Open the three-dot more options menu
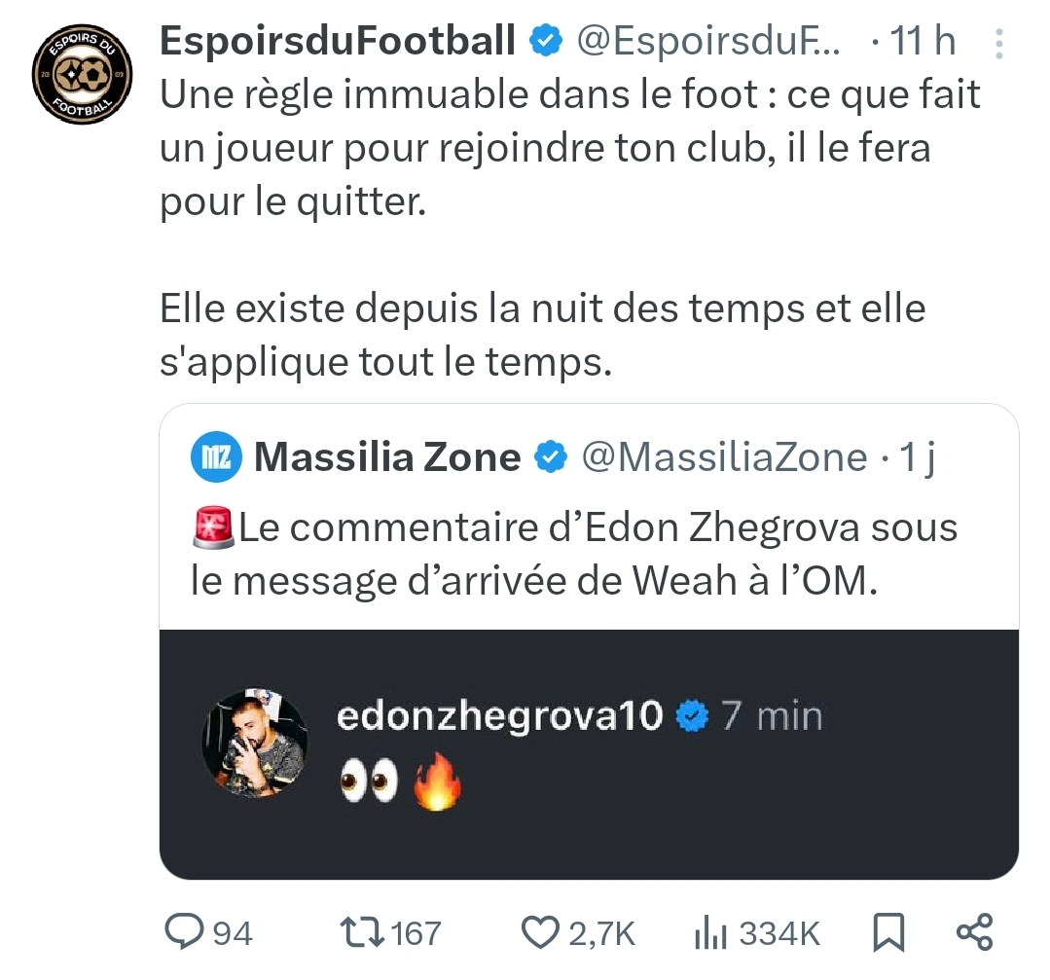Viewport: 1050px width, 980px height. [x=999, y=44]
